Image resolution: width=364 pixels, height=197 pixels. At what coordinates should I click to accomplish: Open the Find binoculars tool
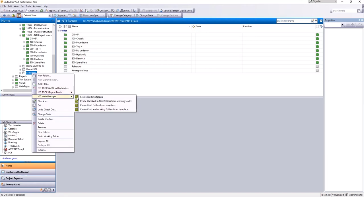point(125,11)
